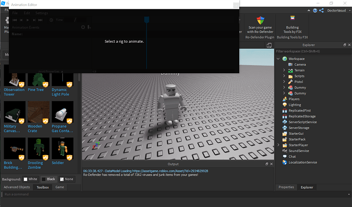Close the Output panel
Image resolution: width=352 pixels, height=207 pixels.
(271, 164)
